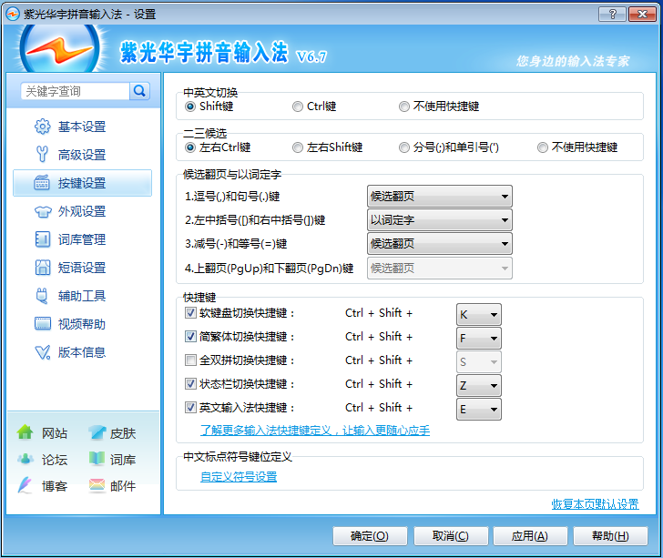Click the blue shirt 皮肤 icon
The image size is (663, 558).
pos(97,432)
